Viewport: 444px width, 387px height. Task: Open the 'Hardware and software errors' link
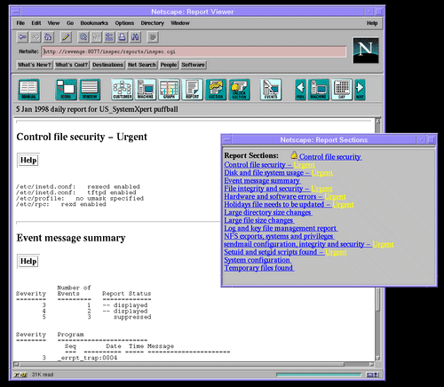tap(285, 197)
